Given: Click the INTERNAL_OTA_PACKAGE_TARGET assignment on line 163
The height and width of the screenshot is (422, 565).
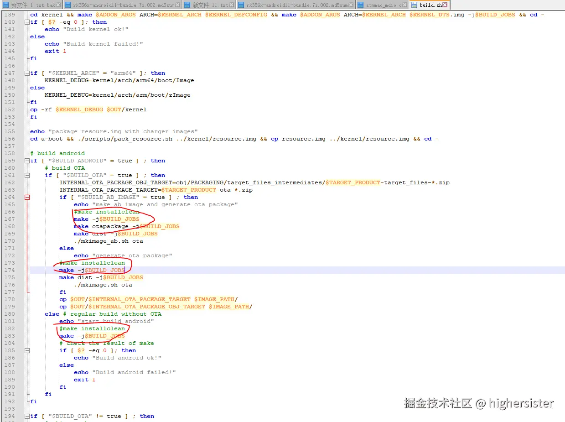Looking at the screenshot, I should pos(156,190).
